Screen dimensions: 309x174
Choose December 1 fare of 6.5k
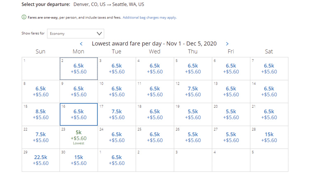(117, 160)
